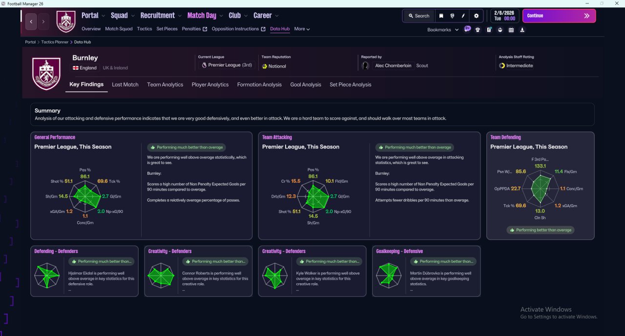The height and width of the screenshot is (336, 625).
Task: Open the bookmark icon next to Search
Action: [x=441, y=16]
